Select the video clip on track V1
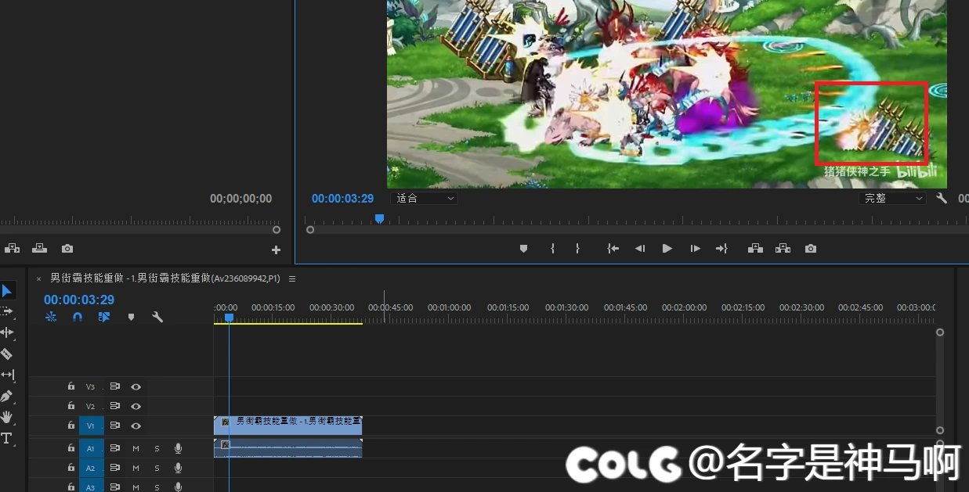The height and width of the screenshot is (492, 969). (x=287, y=426)
